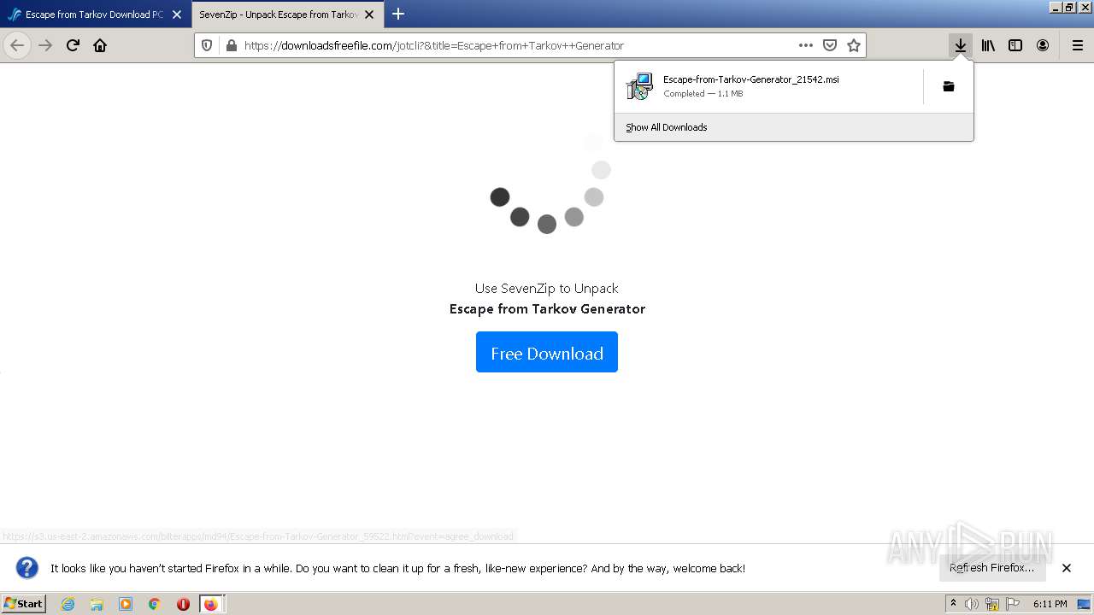Open the Windows Start menu
Screen dimensions: 1094x615
23,603
